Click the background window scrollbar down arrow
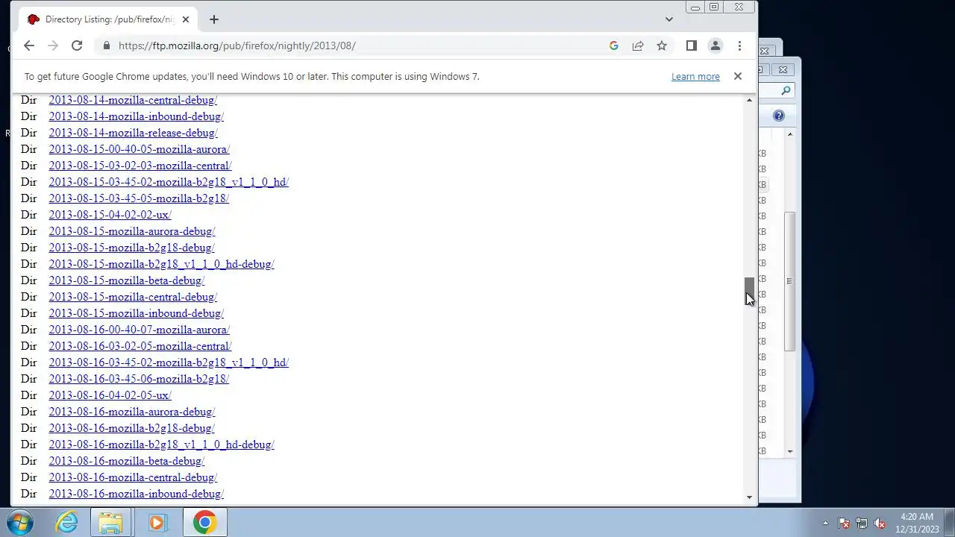The height and width of the screenshot is (537, 955). [790, 452]
